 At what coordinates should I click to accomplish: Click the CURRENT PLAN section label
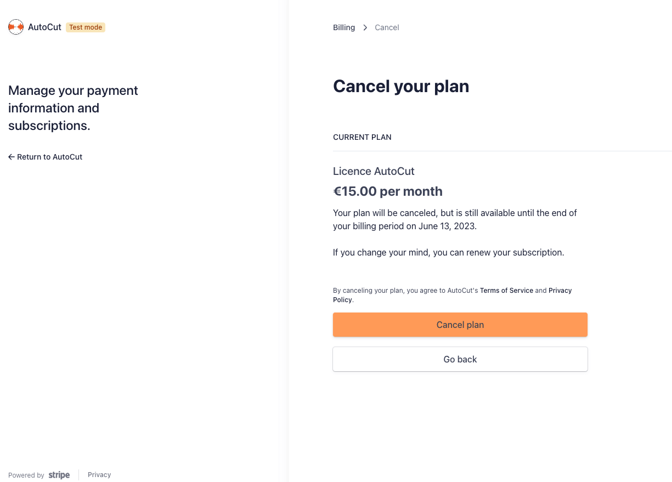point(362,137)
